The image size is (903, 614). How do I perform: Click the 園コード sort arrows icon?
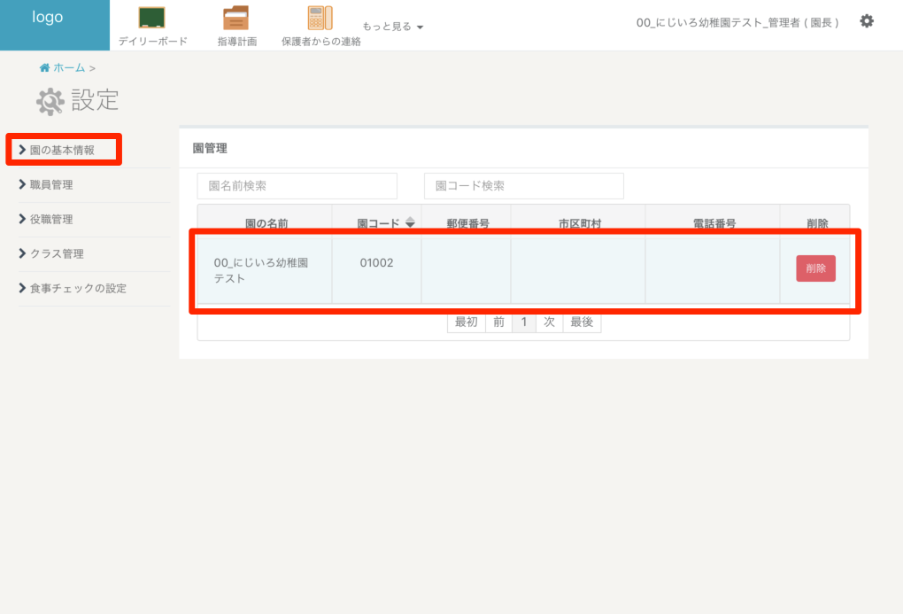[x=410, y=223]
